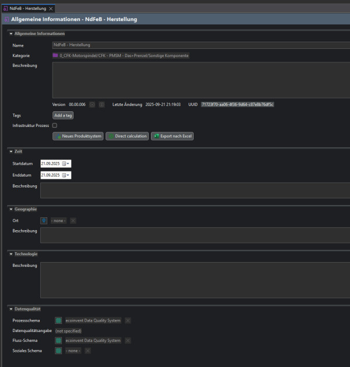This screenshot has width=350, height=367.
Task: Click the Neues Produktsystem button
Action: tap(78, 136)
